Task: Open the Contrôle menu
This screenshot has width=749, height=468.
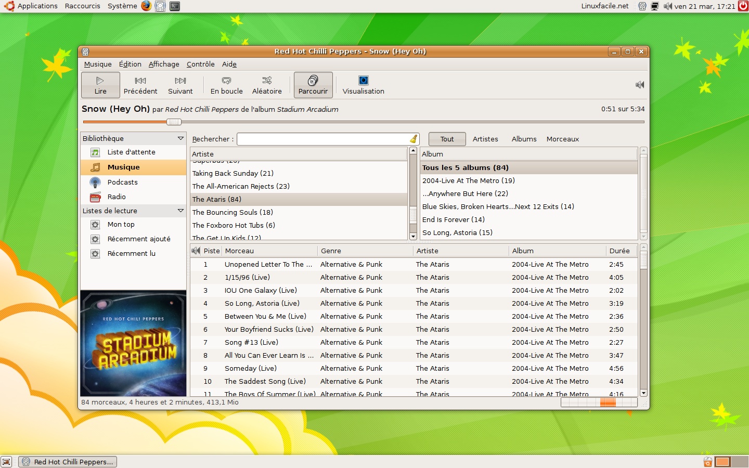Action: click(x=201, y=64)
